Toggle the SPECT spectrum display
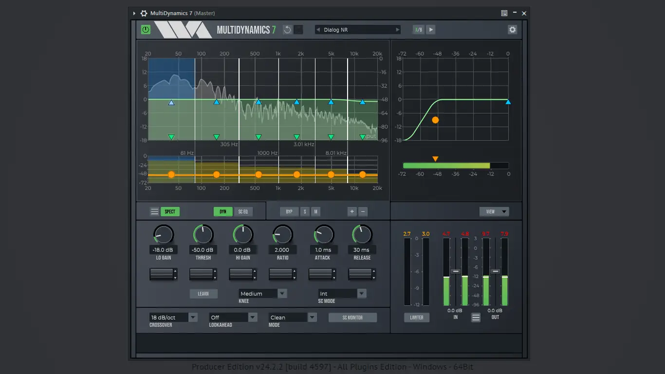Image resolution: width=665 pixels, height=374 pixels. (x=170, y=211)
